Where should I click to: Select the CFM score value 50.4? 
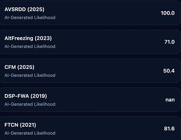(x=169, y=71)
